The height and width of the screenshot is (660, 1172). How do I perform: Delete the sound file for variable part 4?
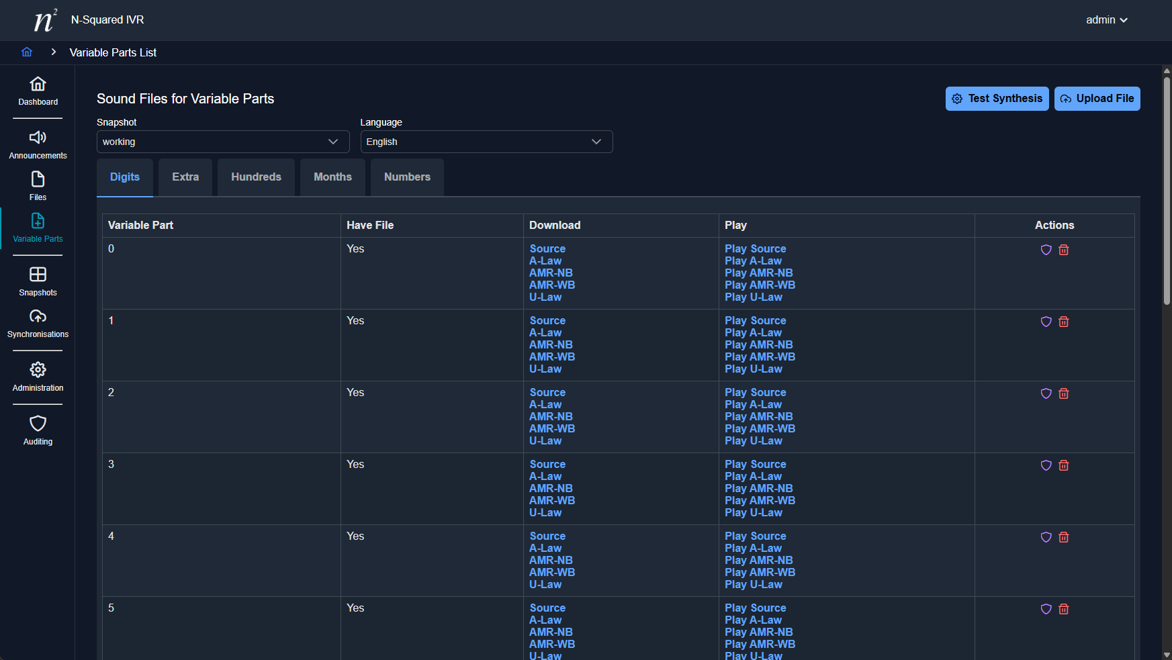(x=1064, y=537)
